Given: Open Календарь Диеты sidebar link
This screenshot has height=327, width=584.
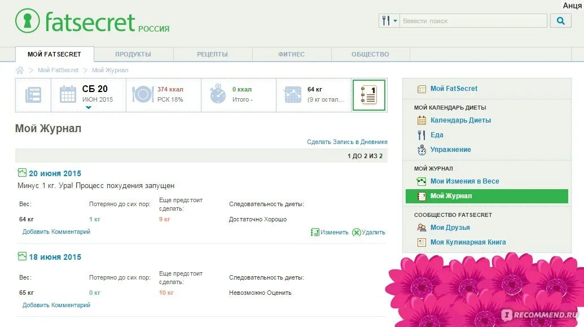Looking at the screenshot, I should point(461,120).
